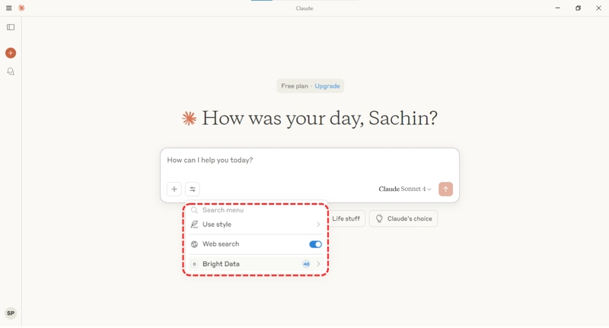
Task: Click the plus attachment button in prompt box
Action: pyautogui.click(x=174, y=189)
